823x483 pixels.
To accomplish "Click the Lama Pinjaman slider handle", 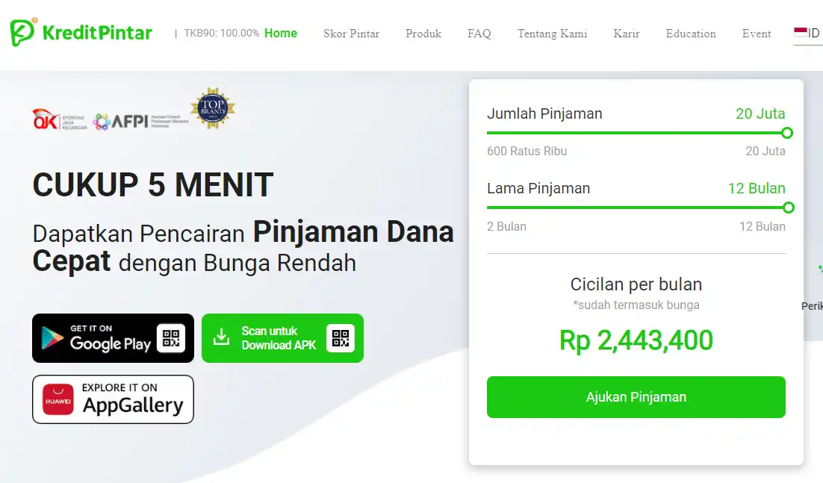I will tap(788, 208).
